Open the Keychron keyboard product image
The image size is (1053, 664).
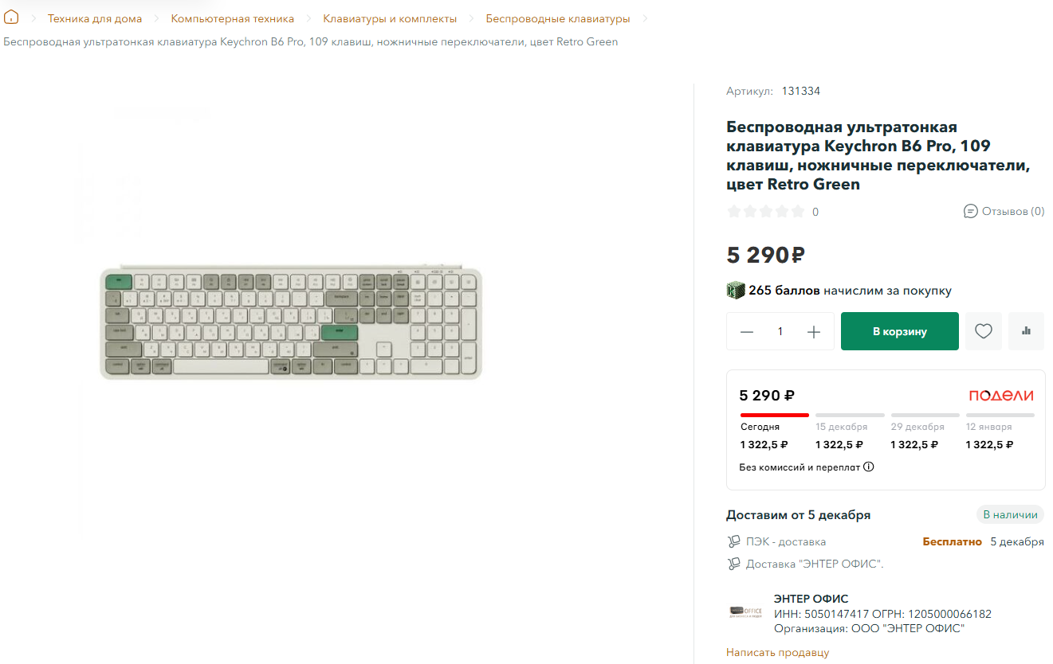click(291, 322)
